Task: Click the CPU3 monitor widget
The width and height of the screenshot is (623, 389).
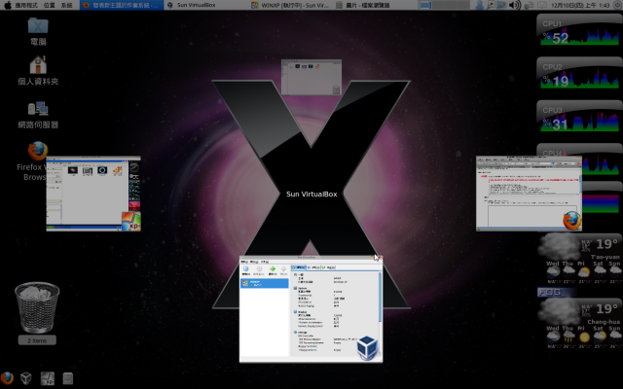Action: (580, 117)
